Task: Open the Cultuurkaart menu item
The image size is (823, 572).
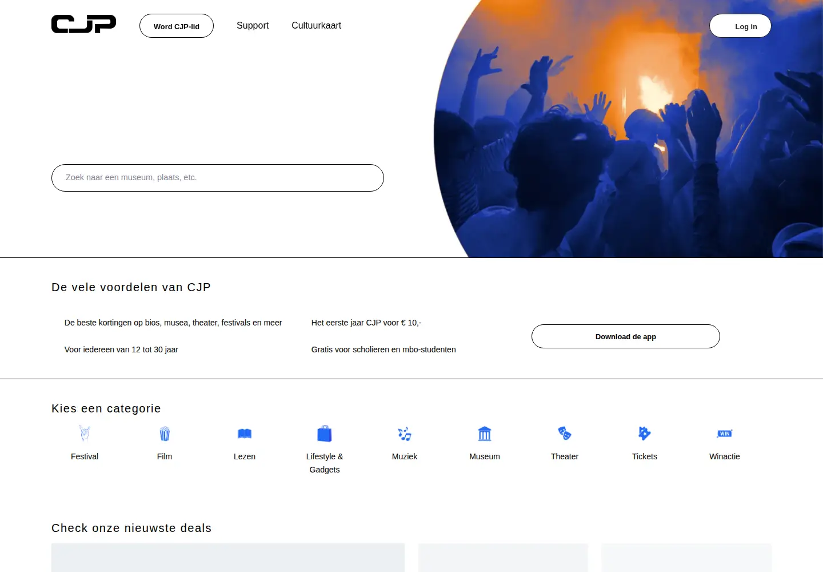Action: click(316, 25)
